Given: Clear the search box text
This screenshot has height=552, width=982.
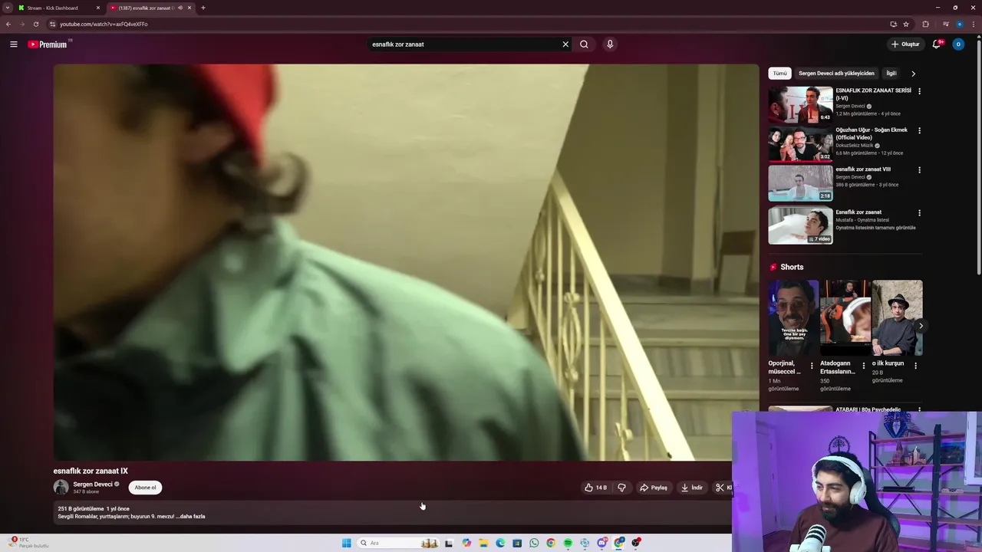Looking at the screenshot, I should coord(565,44).
